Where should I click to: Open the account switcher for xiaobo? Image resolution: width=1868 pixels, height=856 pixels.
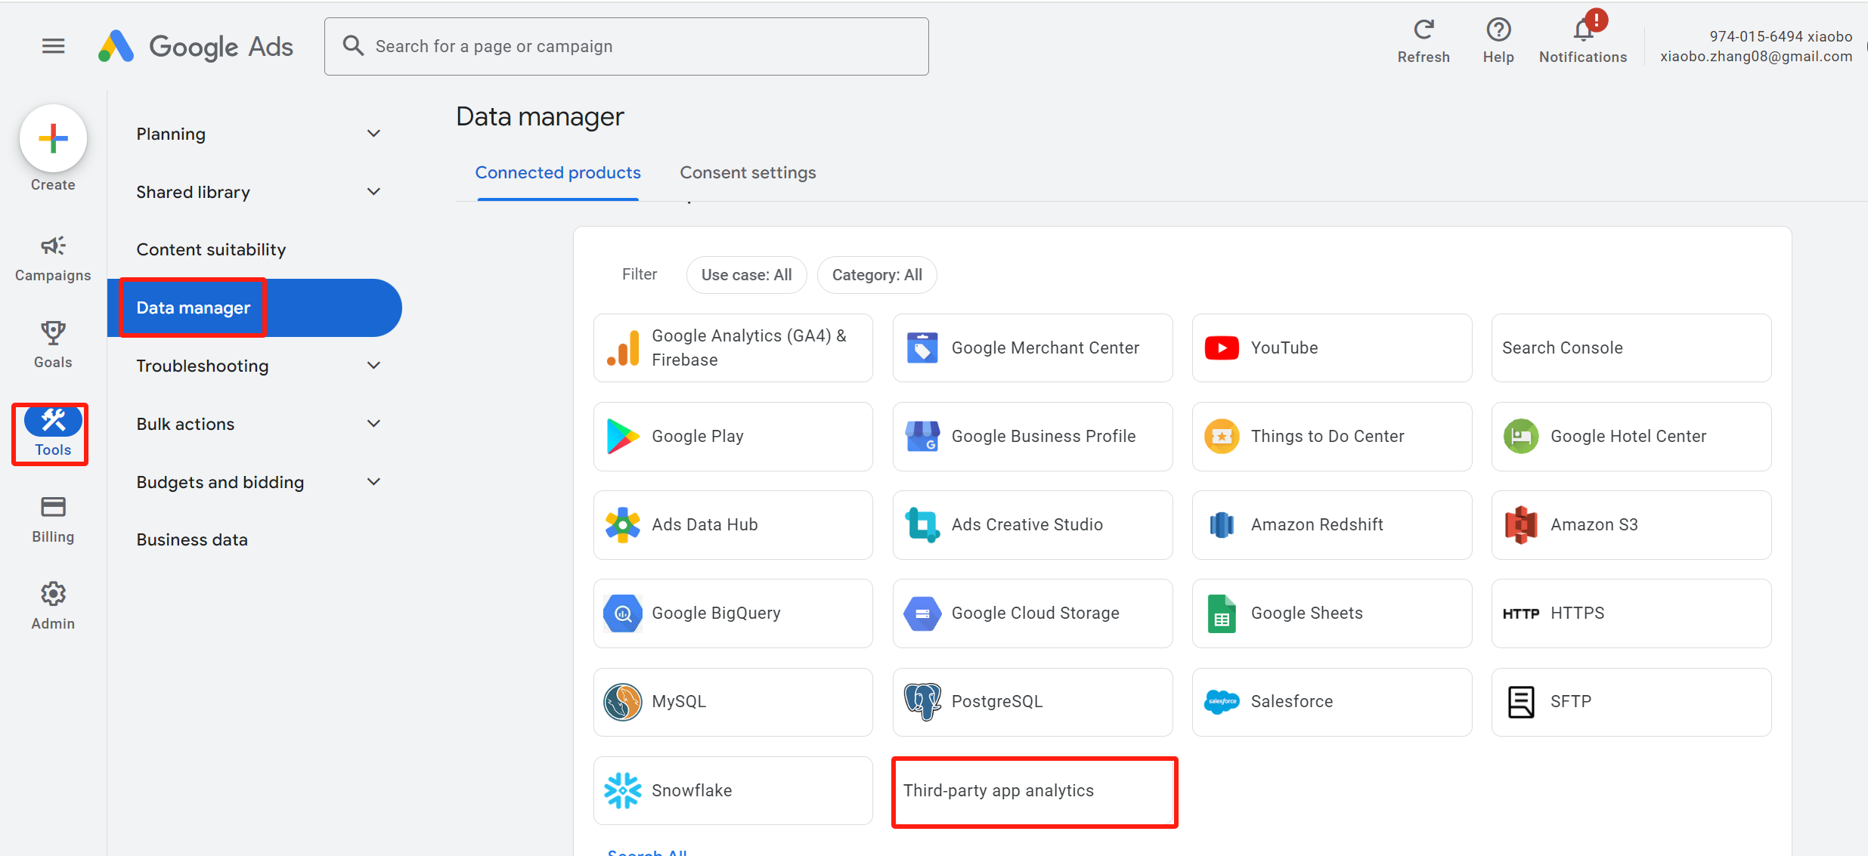1755,46
